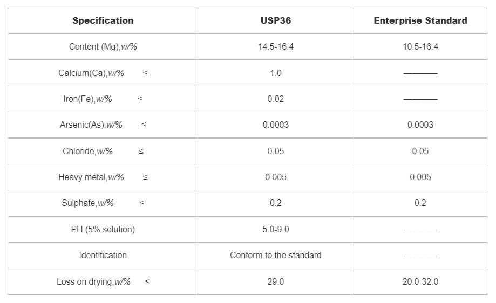Click the PH (5% solution) label

[103, 230]
